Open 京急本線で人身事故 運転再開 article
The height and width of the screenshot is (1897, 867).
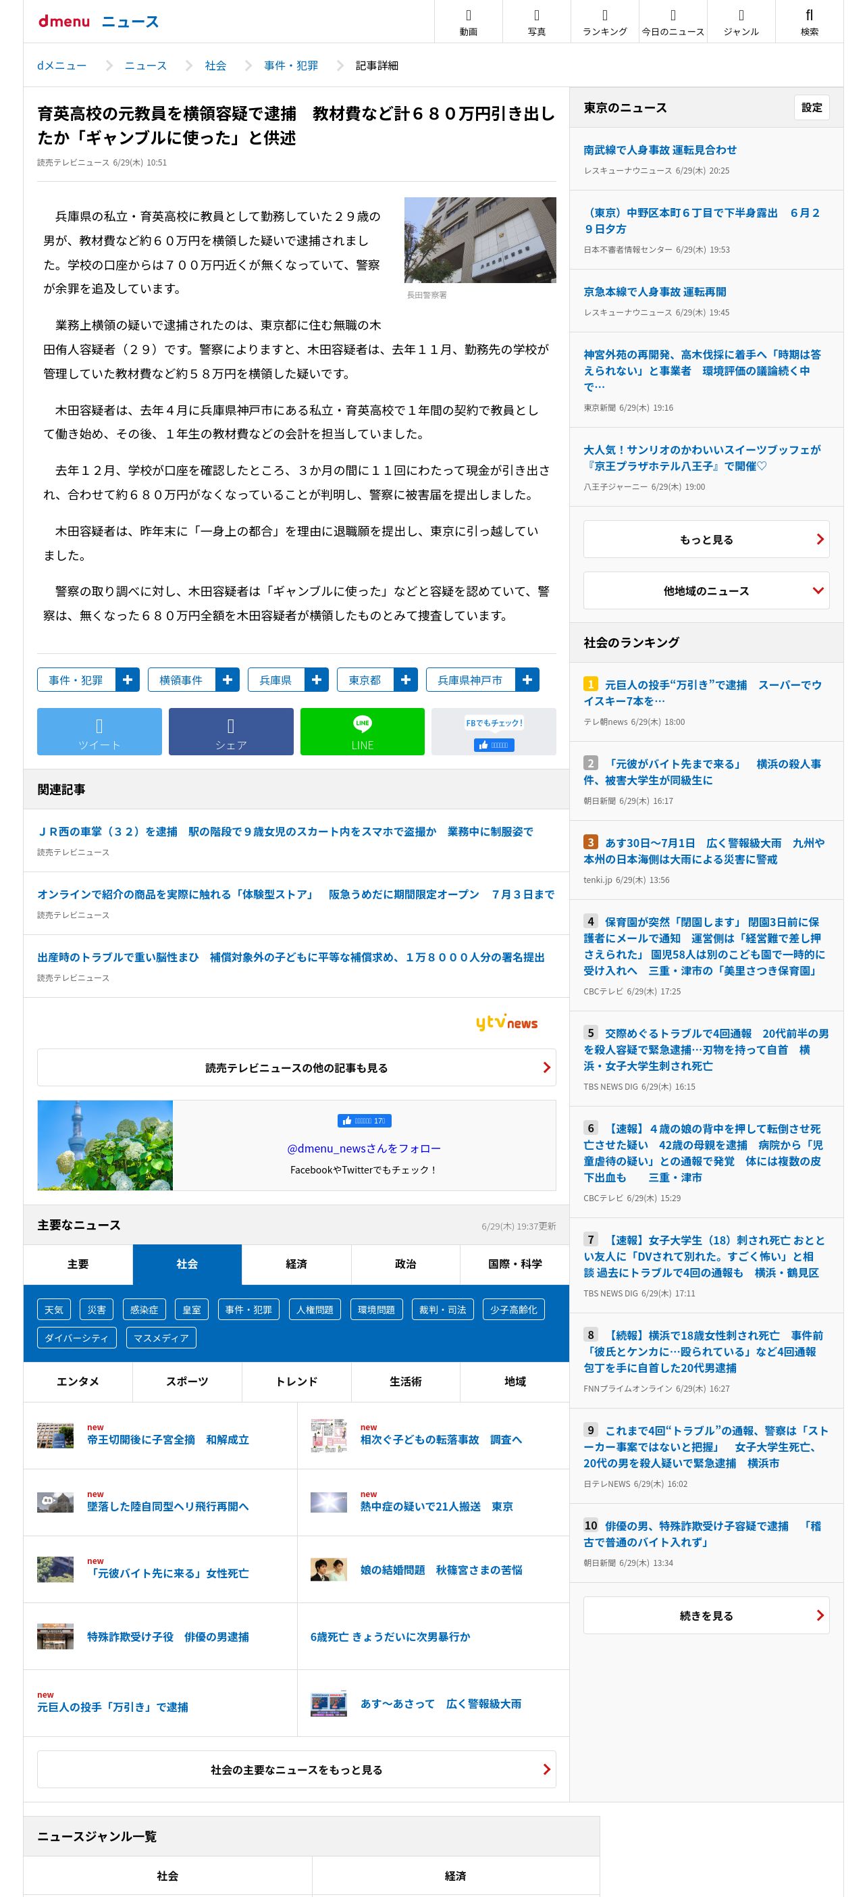pos(655,292)
